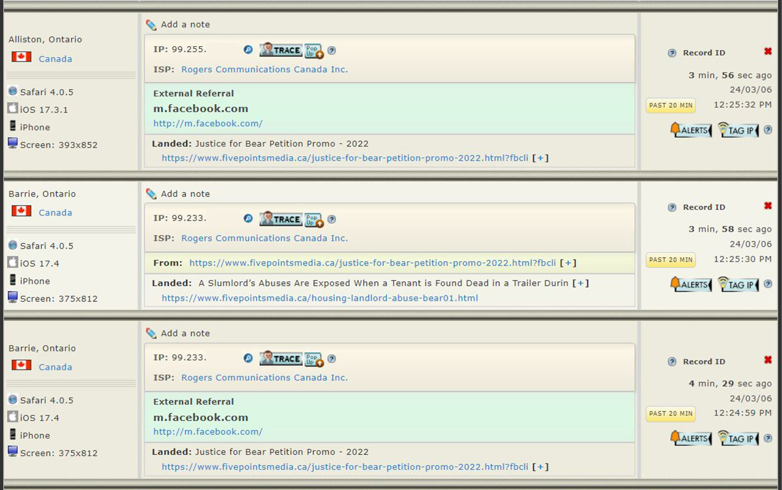Open Pop Up icon in 12:24:59 PM record
782x490 pixels.
[314, 359]
